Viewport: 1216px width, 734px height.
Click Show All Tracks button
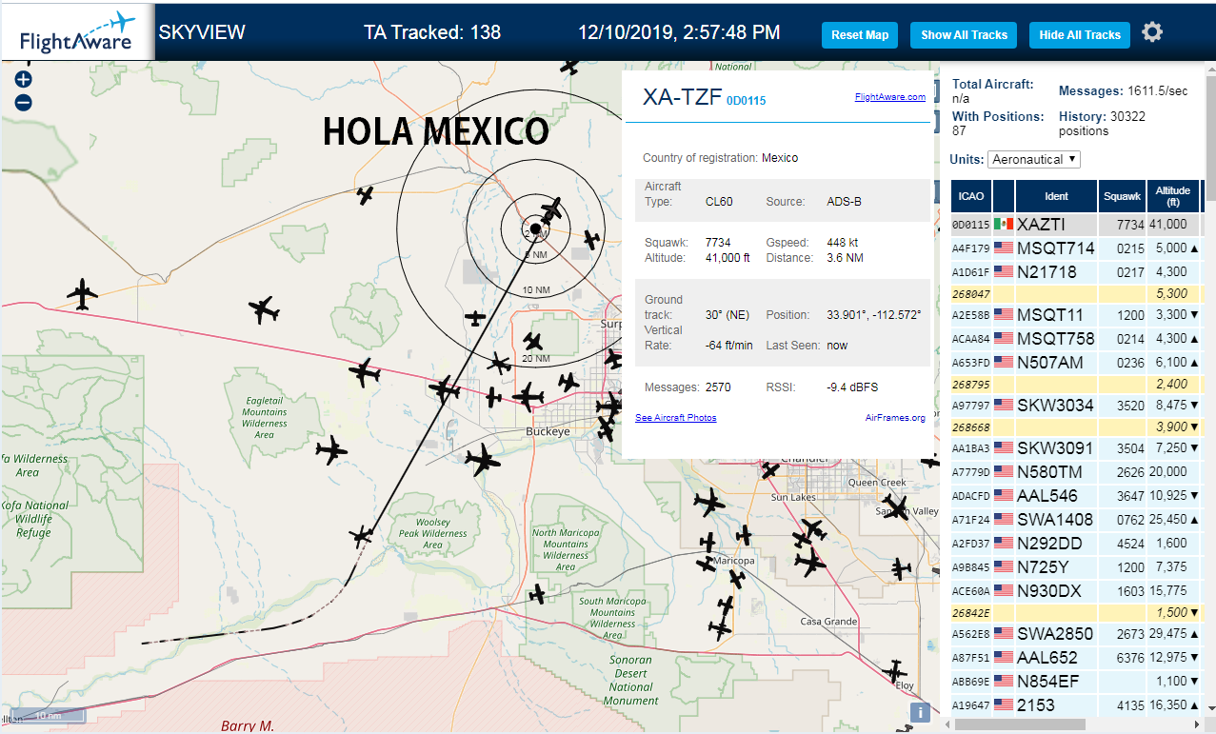click(x=964, y=35)
